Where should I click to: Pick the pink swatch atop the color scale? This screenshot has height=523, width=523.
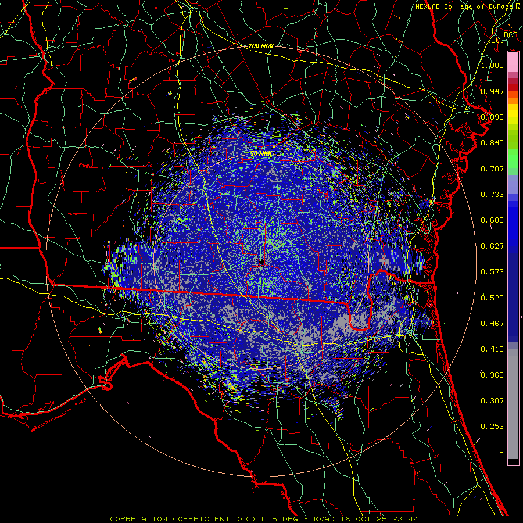(x=513, y=62)
